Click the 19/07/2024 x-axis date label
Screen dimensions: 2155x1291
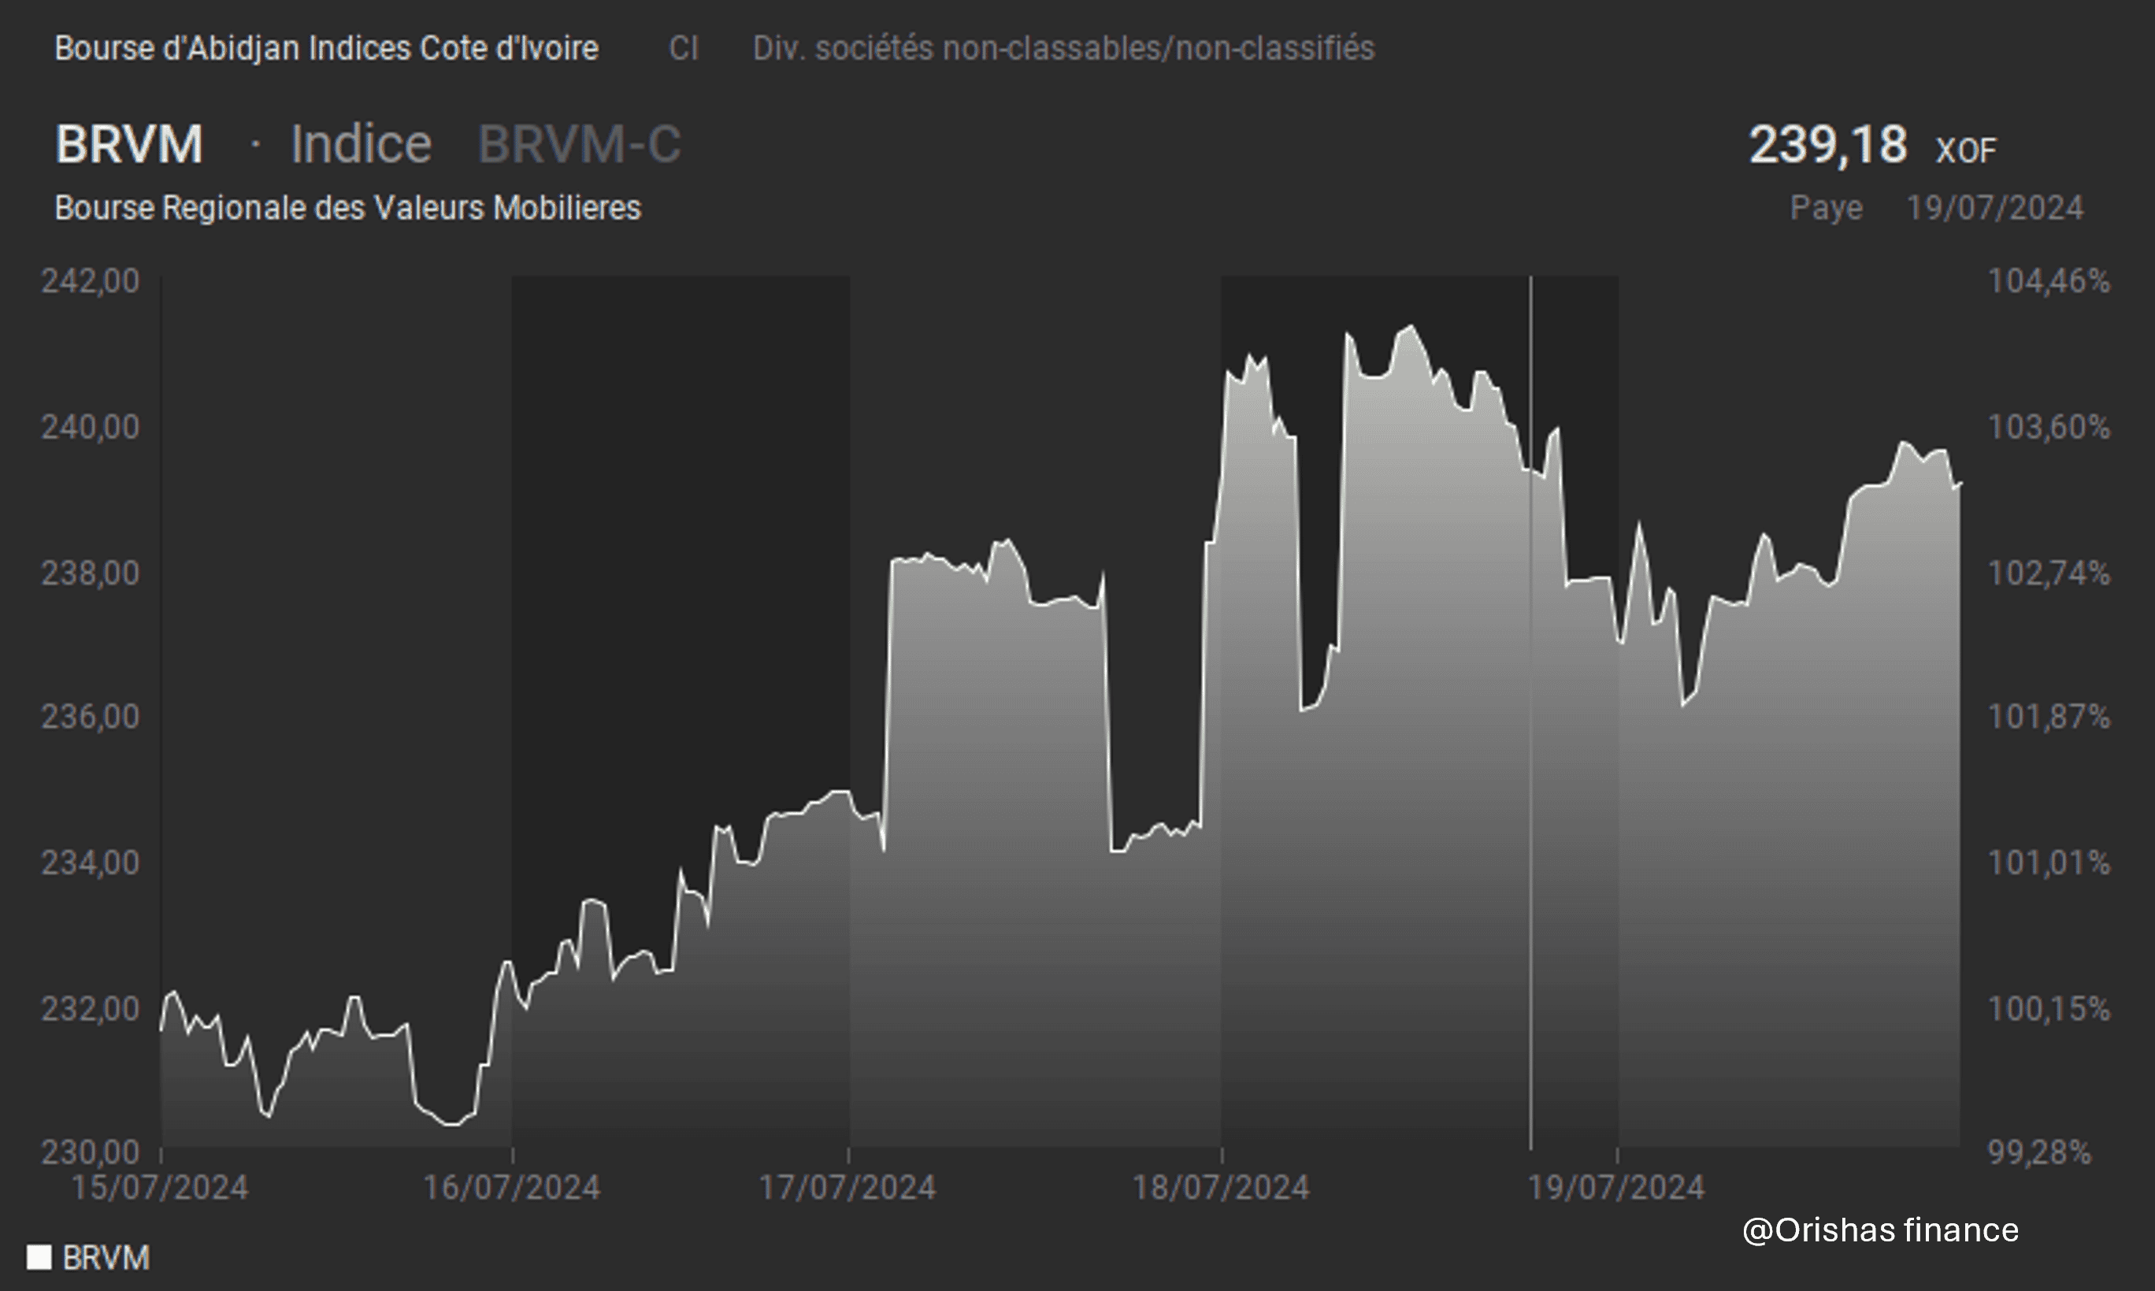pos(1617,1189)
